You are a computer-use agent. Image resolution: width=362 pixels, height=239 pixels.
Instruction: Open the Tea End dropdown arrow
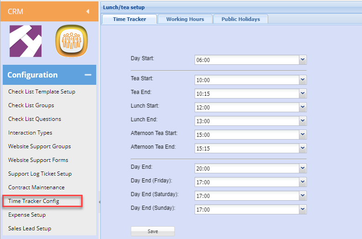pos(303,94)
